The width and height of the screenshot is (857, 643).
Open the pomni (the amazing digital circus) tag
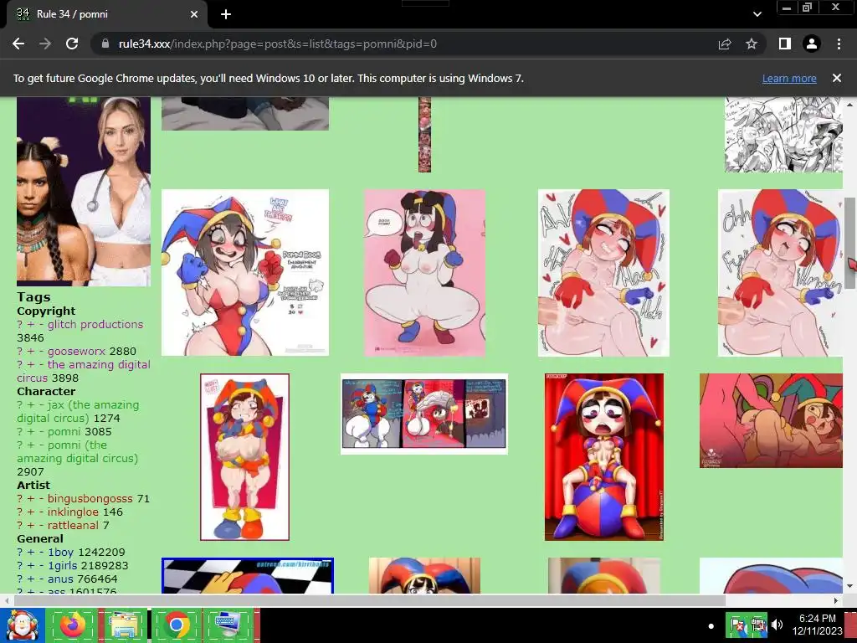(77, 451)
